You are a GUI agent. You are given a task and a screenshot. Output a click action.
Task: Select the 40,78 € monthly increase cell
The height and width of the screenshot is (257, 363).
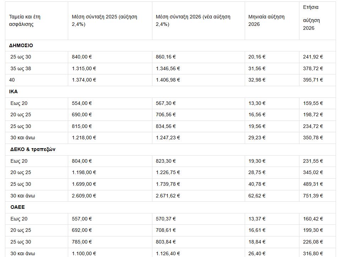257,184
